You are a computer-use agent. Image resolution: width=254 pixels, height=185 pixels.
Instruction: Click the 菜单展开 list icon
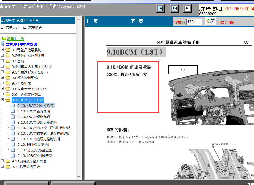click(2, 28)
